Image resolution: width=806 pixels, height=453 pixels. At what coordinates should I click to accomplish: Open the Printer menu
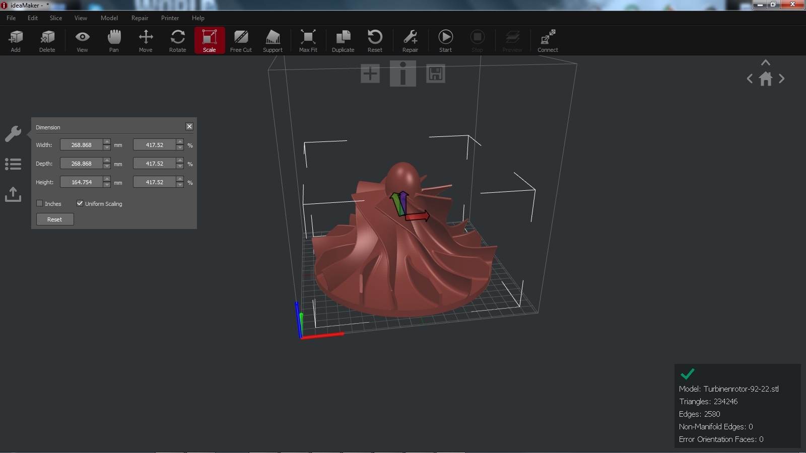[170, 18]
